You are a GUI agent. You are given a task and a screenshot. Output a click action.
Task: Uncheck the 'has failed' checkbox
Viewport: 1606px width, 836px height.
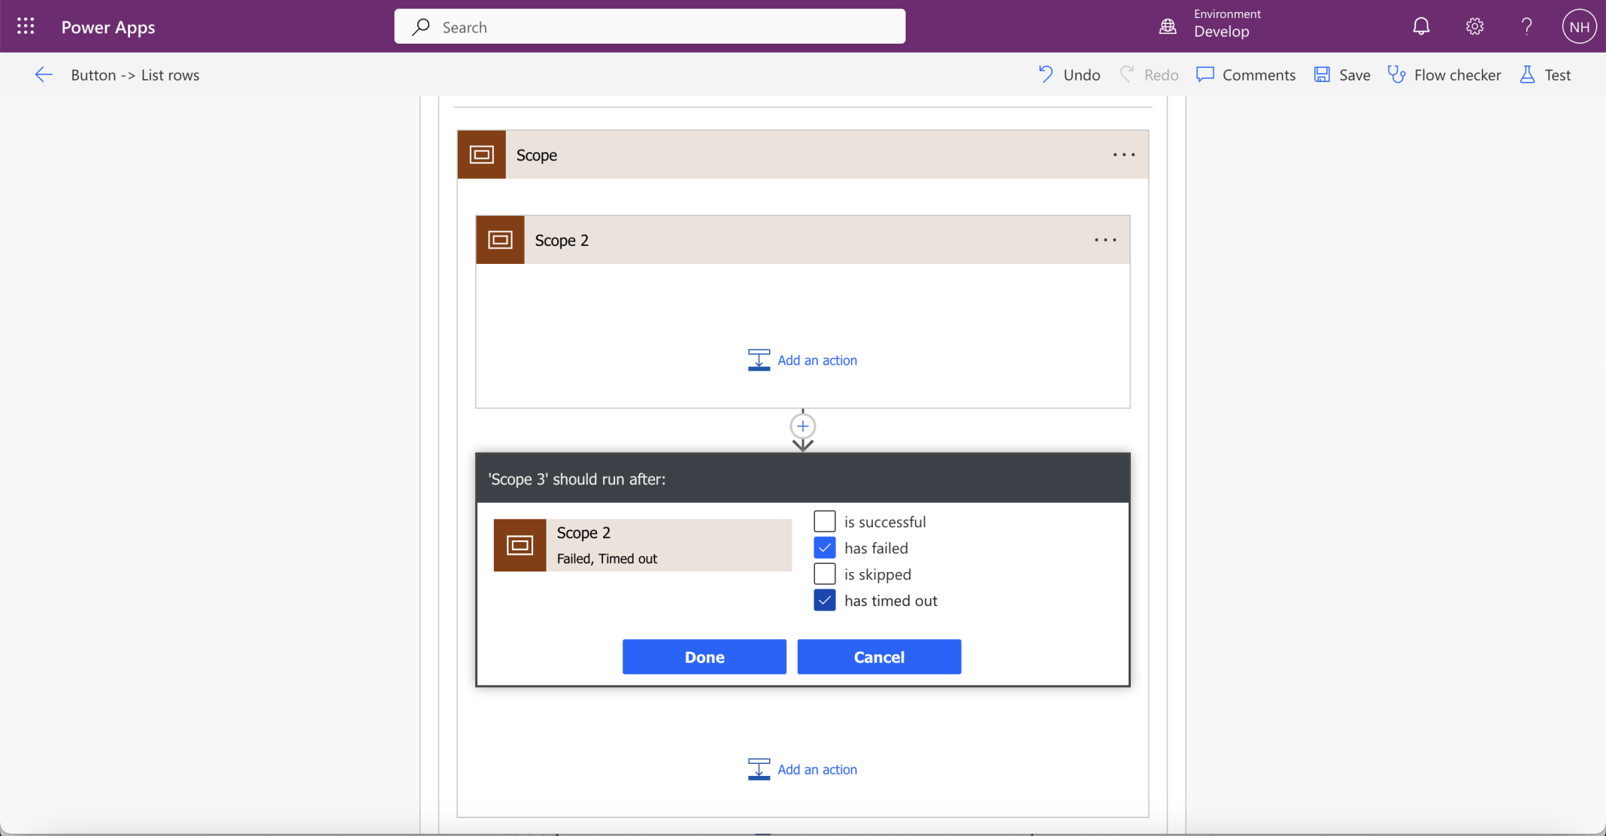click(825, 547)
